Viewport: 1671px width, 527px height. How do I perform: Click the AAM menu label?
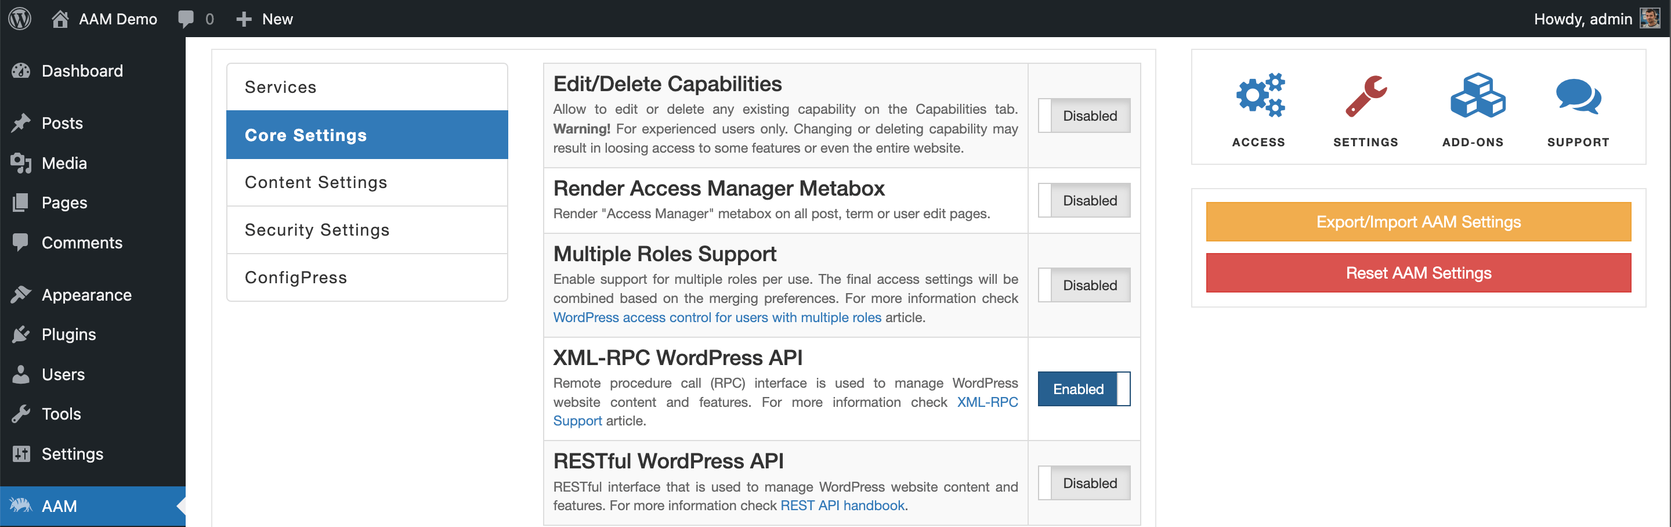pos(59,506)
